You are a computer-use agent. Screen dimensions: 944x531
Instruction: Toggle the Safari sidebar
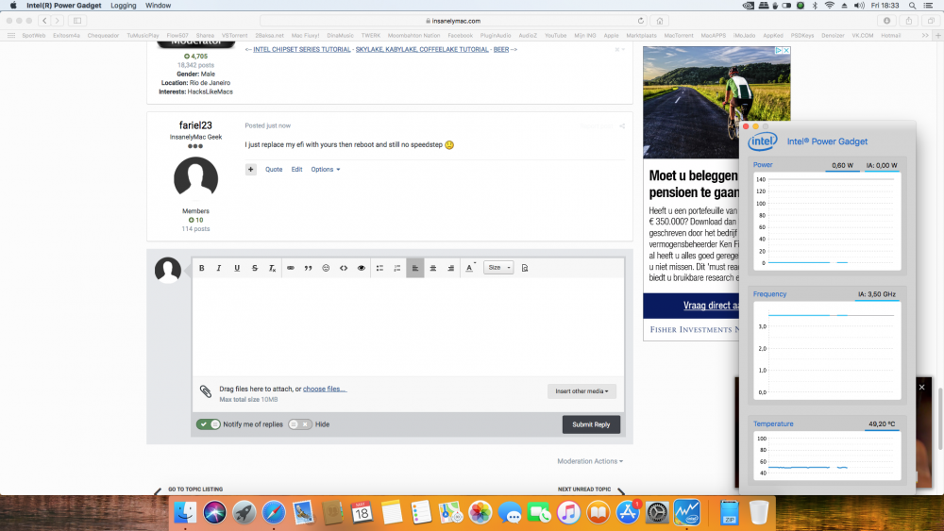(x=77, y=21)
